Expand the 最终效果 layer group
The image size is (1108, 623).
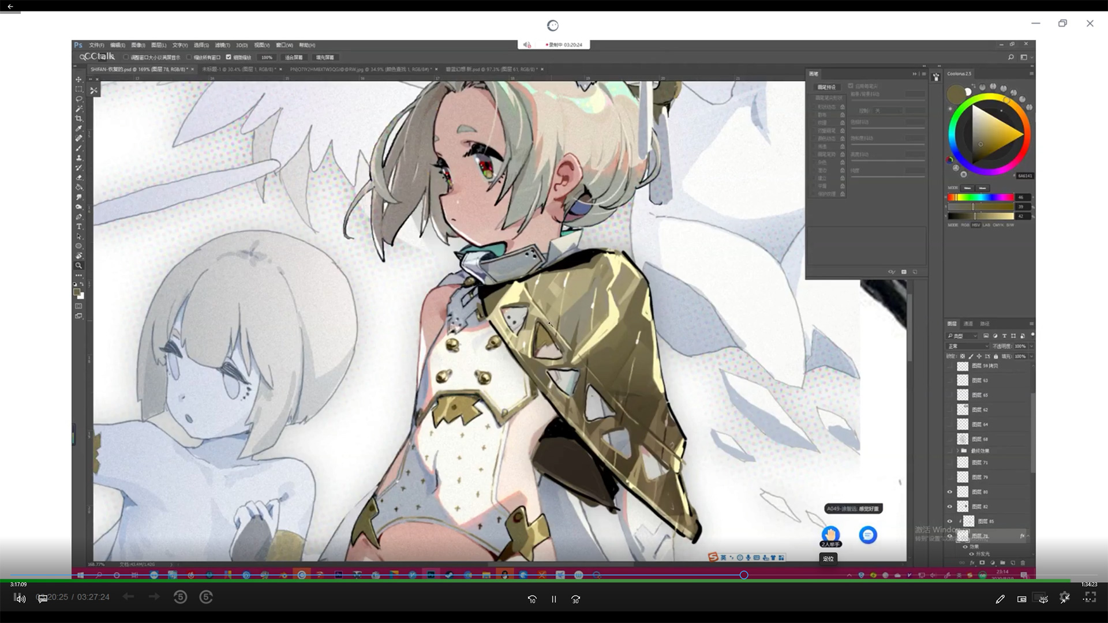click(x=958, y=451)
